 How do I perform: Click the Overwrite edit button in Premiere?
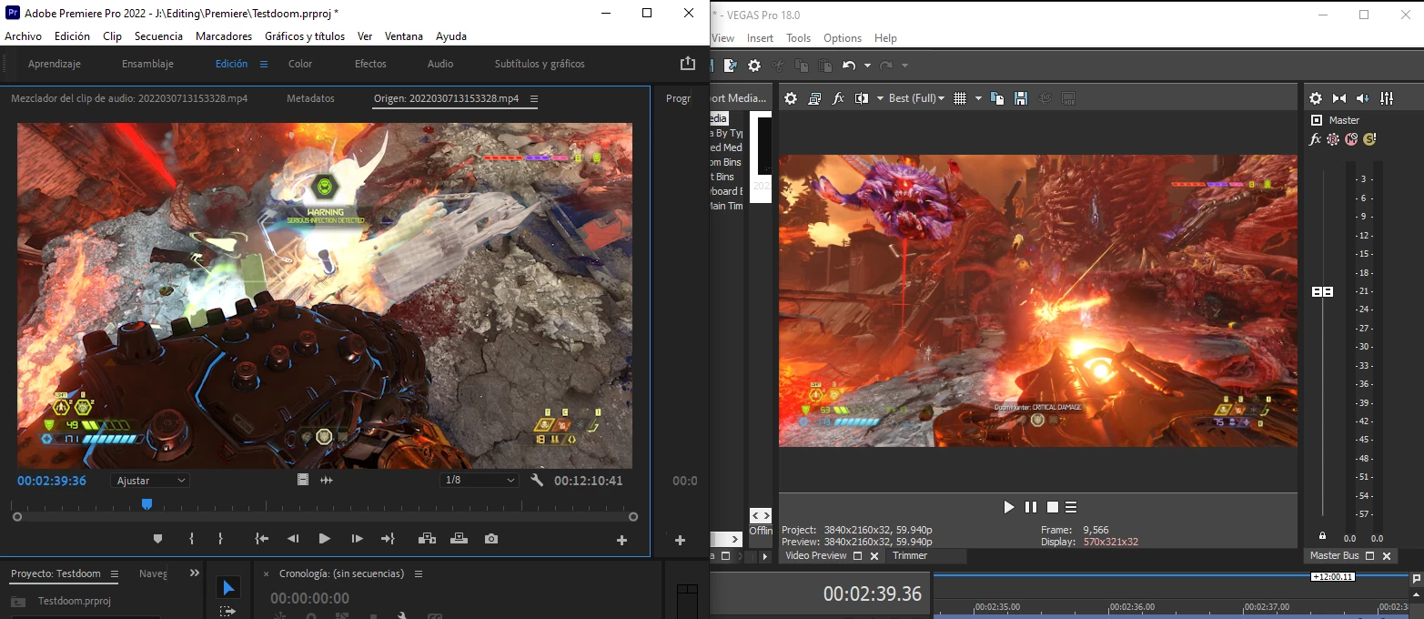point(460,539)
